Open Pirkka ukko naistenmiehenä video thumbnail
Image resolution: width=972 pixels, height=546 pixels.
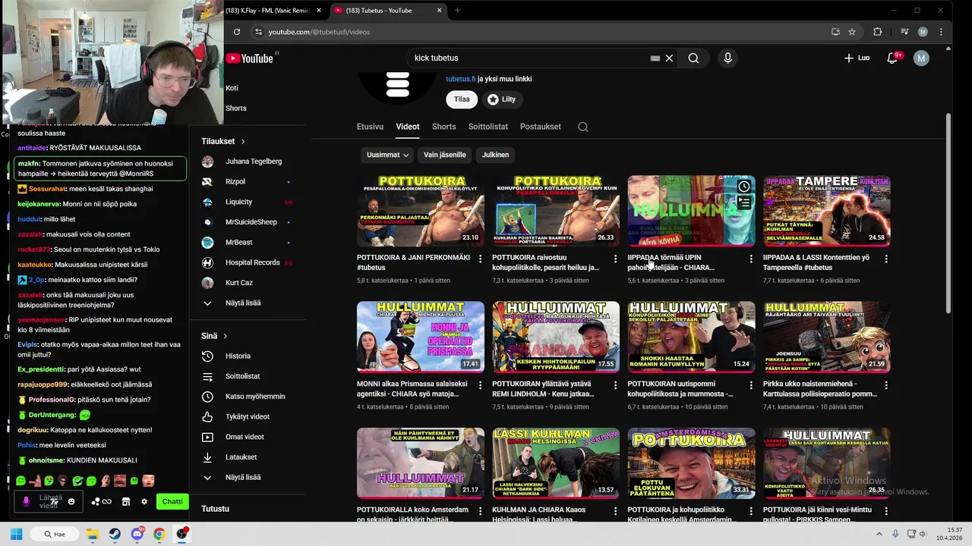(827, 337)
